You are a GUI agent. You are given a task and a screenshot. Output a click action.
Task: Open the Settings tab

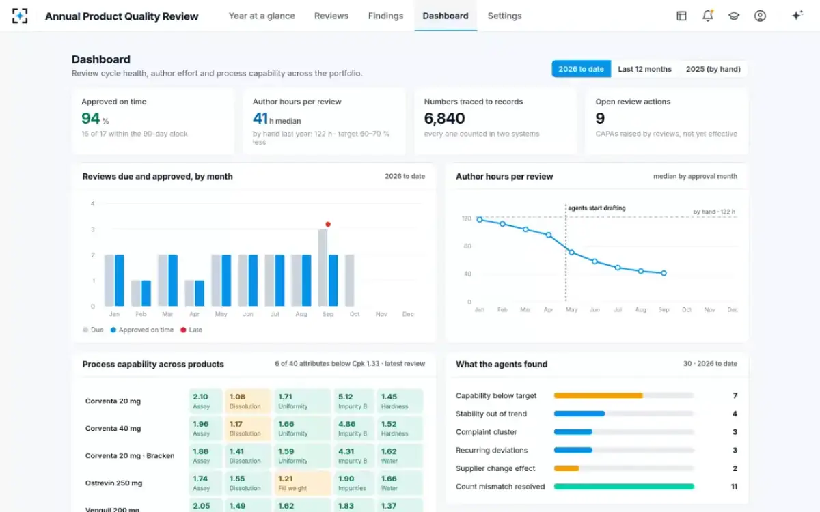coord(504,16)
